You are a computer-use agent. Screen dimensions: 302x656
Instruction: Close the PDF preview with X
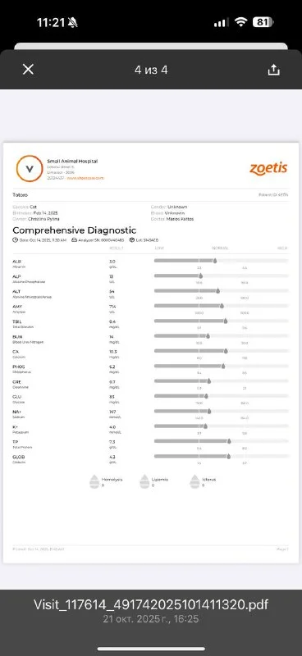(x=28, y=70)
